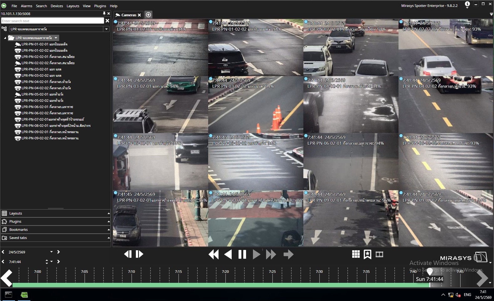This screenshot has height=301, width=494.
Task: Expand the Saved tabs panel
Action: tap(56, 238)
